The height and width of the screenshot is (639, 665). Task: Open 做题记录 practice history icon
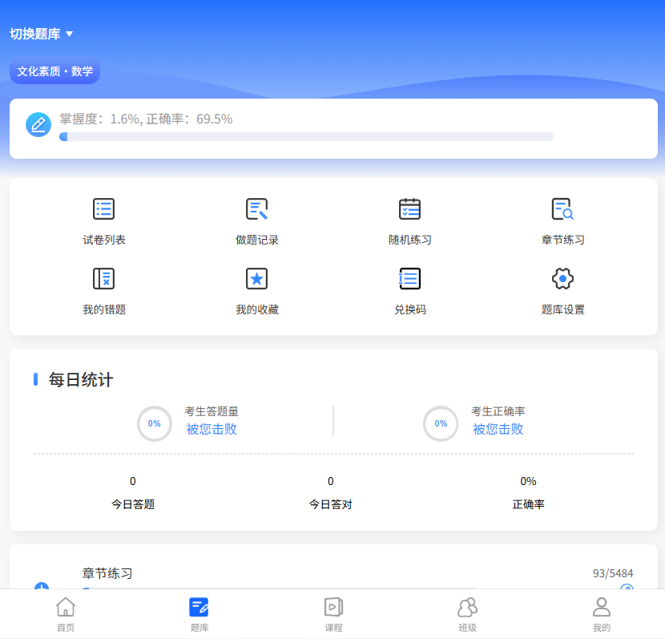[x=256, y=209]
